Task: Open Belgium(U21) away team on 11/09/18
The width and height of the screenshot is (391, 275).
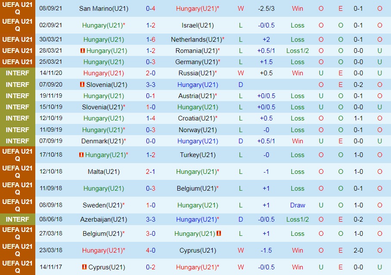Action: [197, 188]
